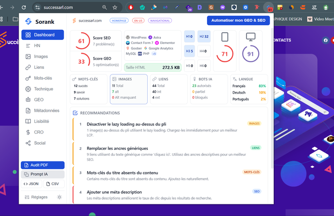The image size is (334, 216).
Task: Expand the +5 more technologies badge
Action: click(x=153, y=54)
